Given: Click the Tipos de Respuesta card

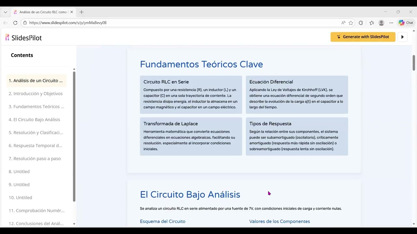Looking at the screenshot, I should (297, 136).
